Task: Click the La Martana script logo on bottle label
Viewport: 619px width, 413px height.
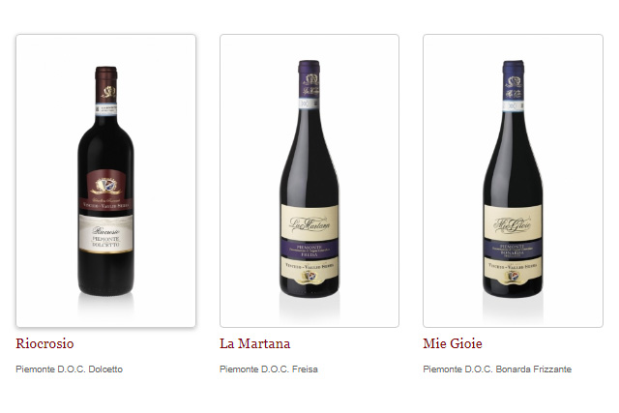Action: tap(309, 224)
